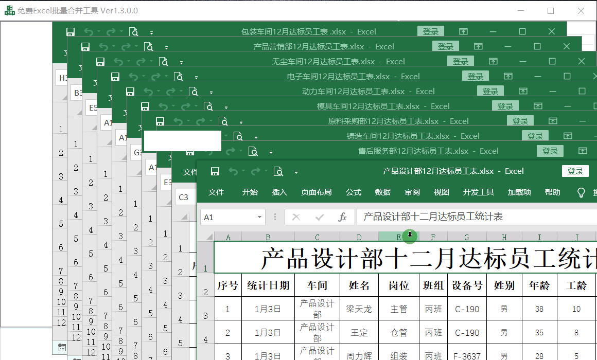The image size is (597, 360).
Task: Click the 统计日期 header cell
Action: [x=268, y=285]
